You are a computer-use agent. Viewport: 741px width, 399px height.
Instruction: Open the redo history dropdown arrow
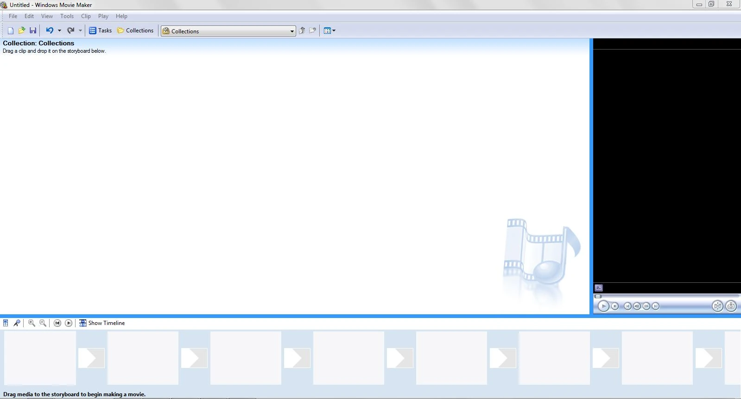pyautogui.click(x=80, y=31)
